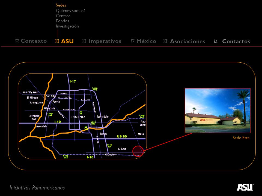
Task: Open the Fondos submenu link
Action: [62, 21]
